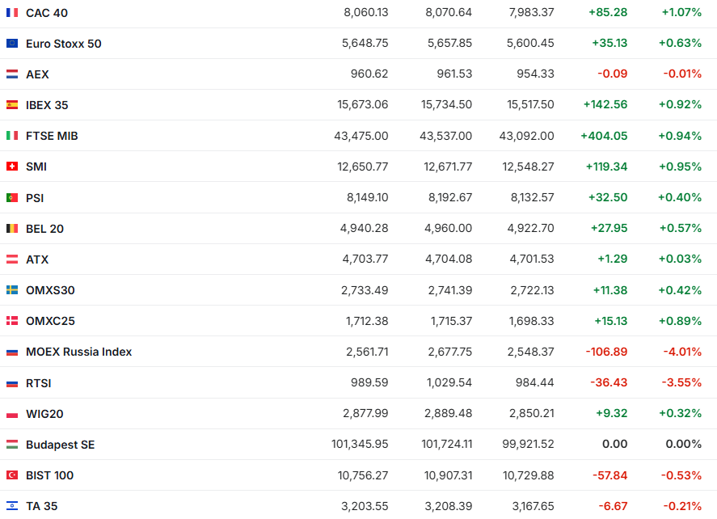Image resolution: width=717 pixels, height=519 pixels.
Task: Click the Belgian flag beside BEL 20
Action: [x=12, y=229]
